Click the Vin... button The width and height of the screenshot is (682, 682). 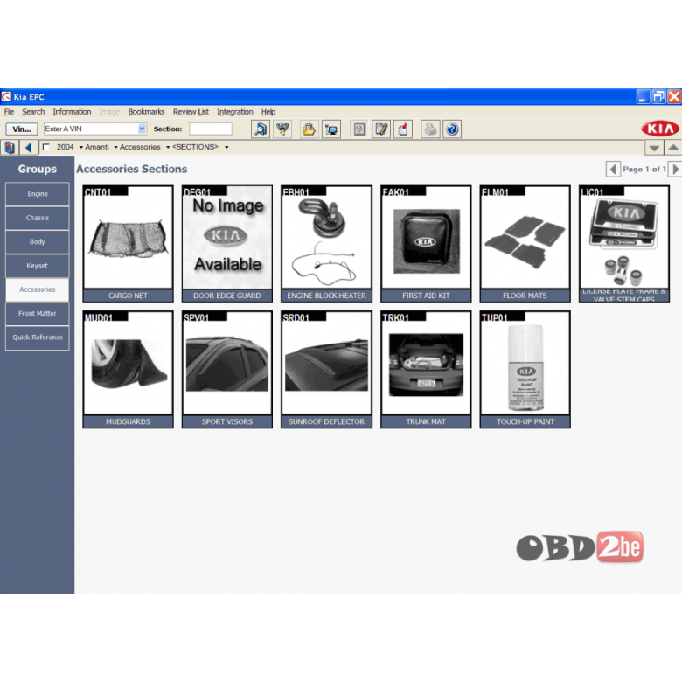coord(22,129)
